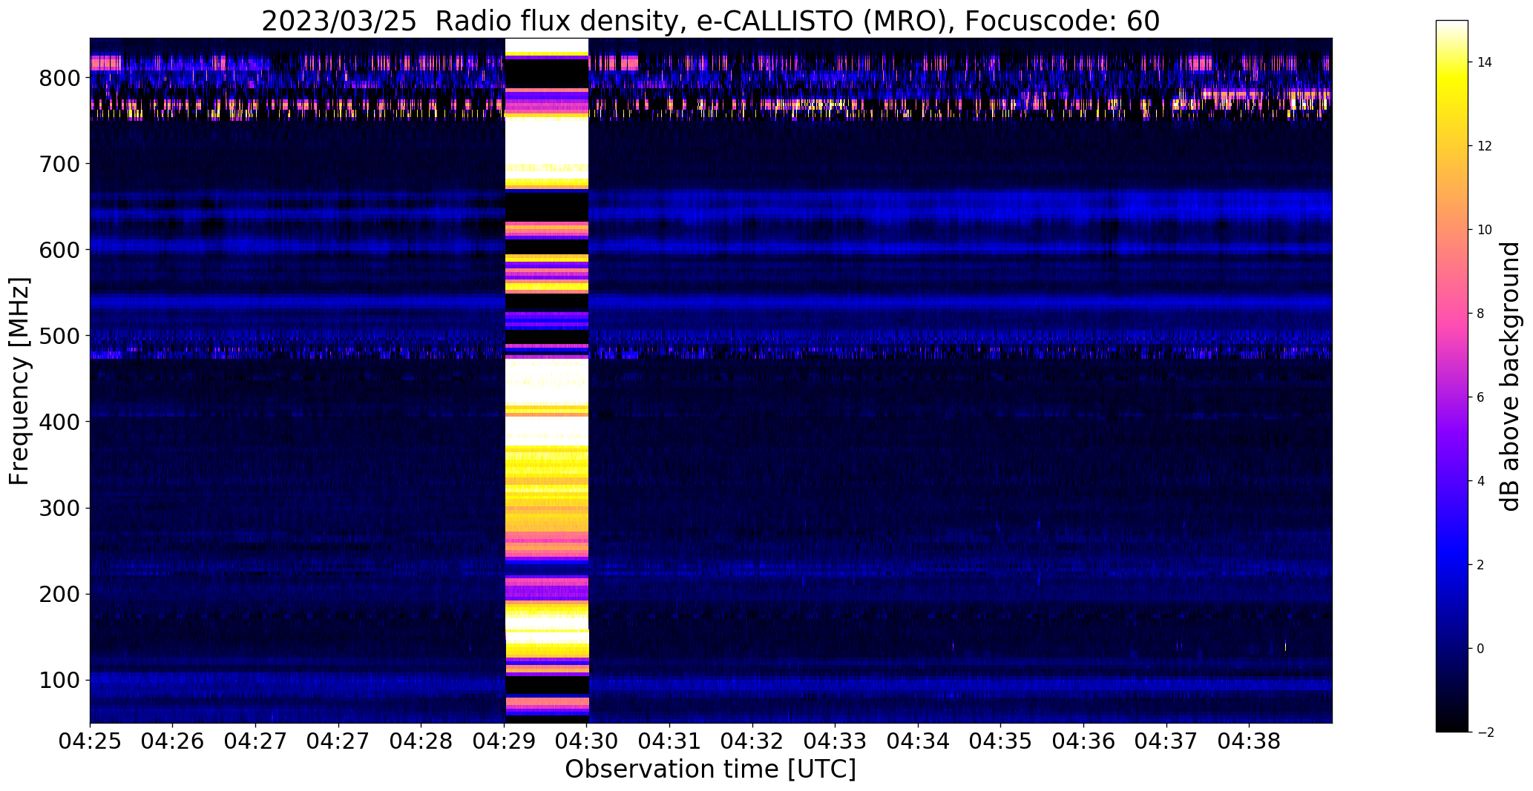The image size is (1533, 791).
Task: Click the 04:34 time tick label
Action: click(919, 741)
